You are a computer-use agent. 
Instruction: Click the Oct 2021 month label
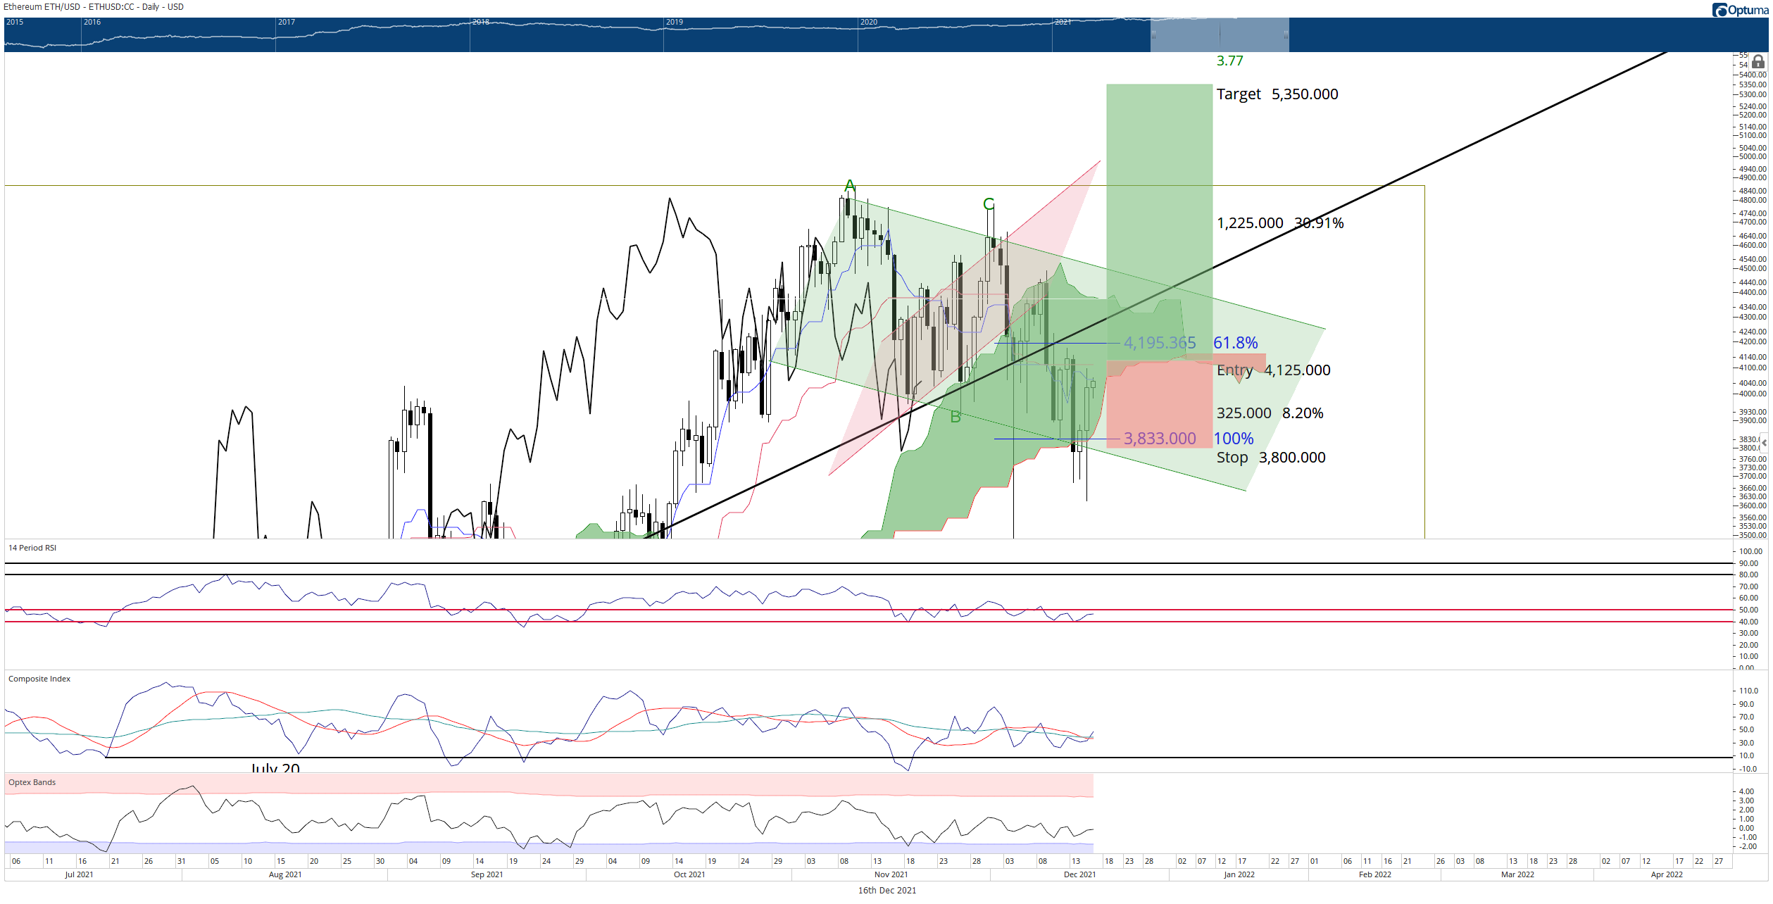click(x=689, y=874)
